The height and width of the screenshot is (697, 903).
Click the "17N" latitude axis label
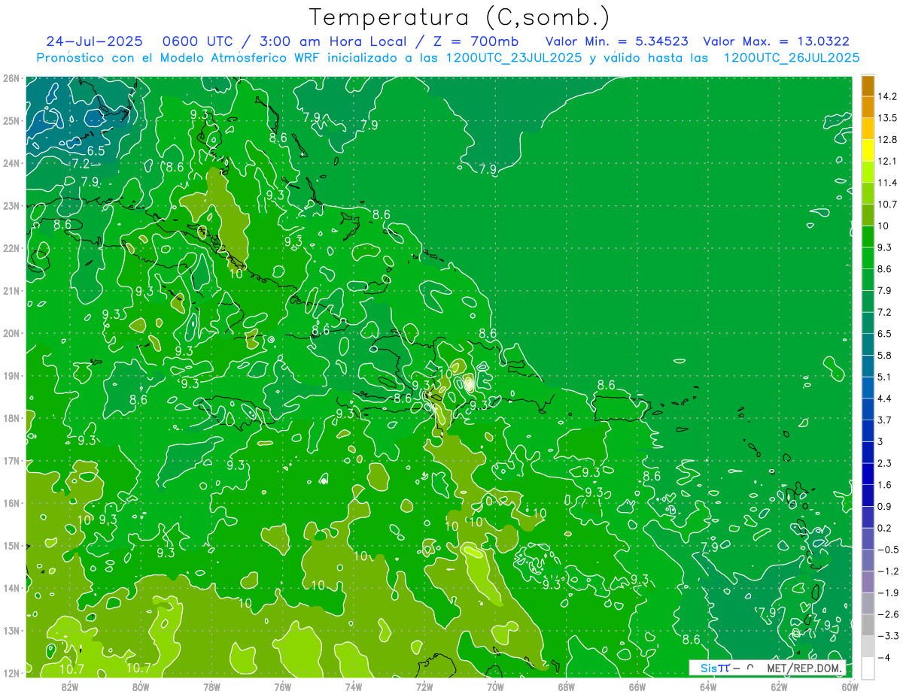[x=11, y=461]
